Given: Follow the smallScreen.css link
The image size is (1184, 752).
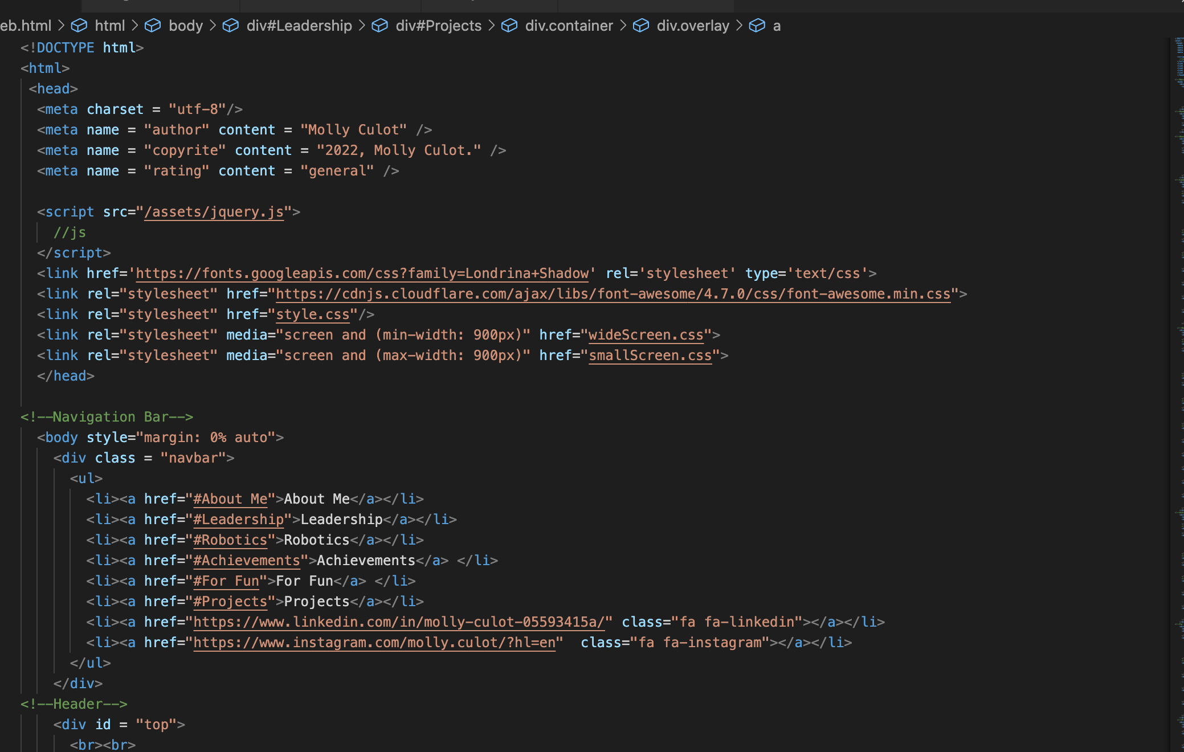Looking at the screenshot, I should pos(650,355).
